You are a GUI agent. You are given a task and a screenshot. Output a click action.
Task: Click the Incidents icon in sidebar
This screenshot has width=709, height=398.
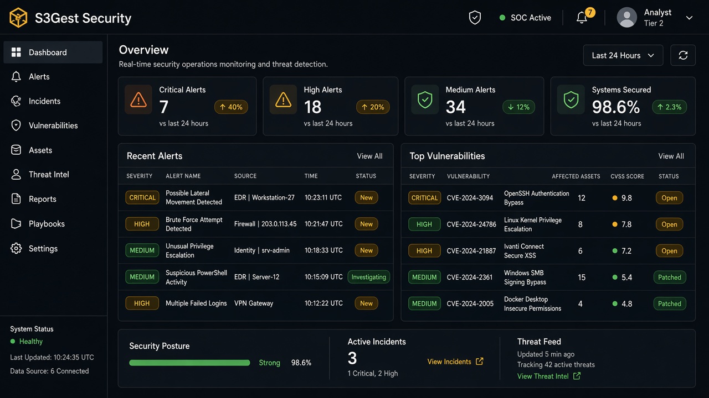(16, 101)
